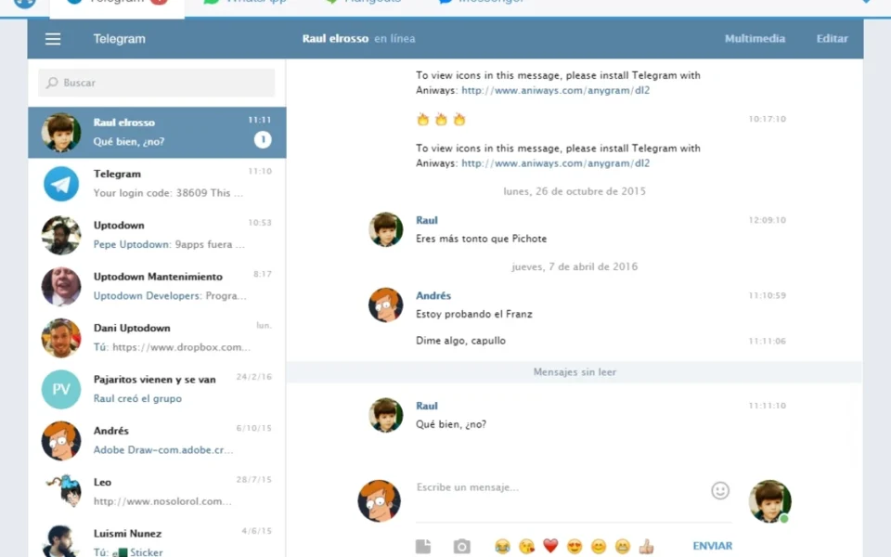The width and height of the screenshot is (891, 557).
Task: Open the aniways link below the fire emojis
Action: 555,163
